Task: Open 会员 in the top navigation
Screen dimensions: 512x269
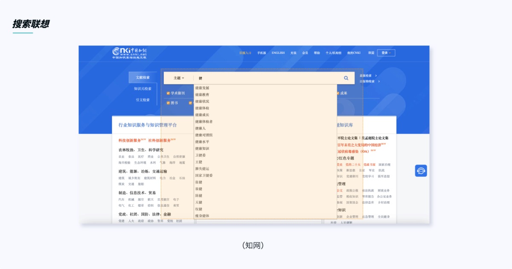Action: tap(305, 53)
